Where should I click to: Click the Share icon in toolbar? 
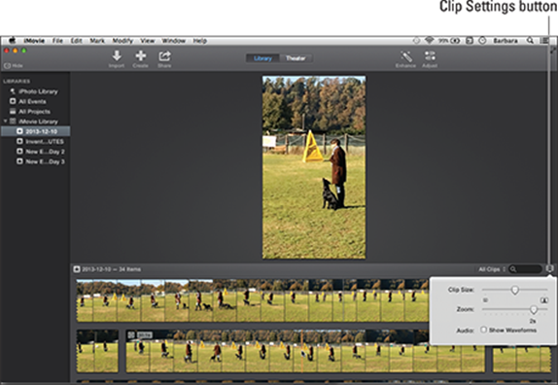[164, 55]
